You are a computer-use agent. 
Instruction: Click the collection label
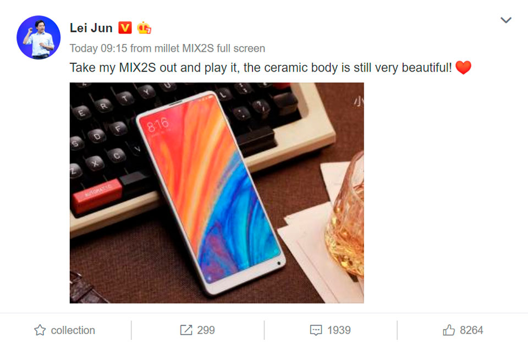coord(73,330)
